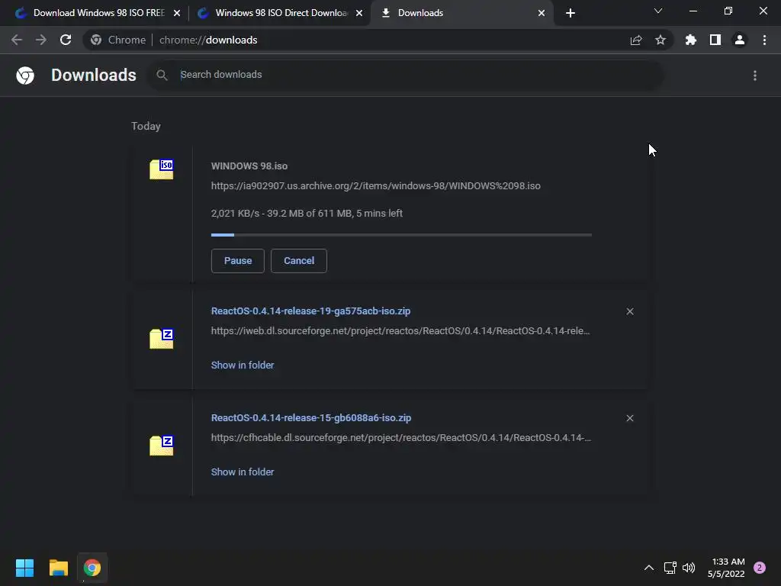The height and width of the screenshot is (586, 781).
Task: Go back using the browser back arrow
Action: [x=17, y=40]
